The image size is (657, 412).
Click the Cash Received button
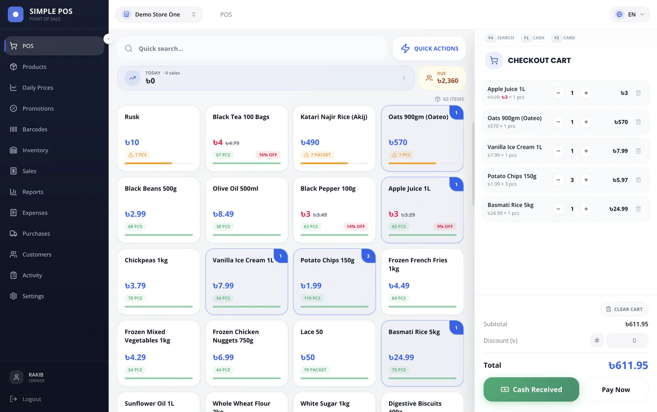coord(531,389)
